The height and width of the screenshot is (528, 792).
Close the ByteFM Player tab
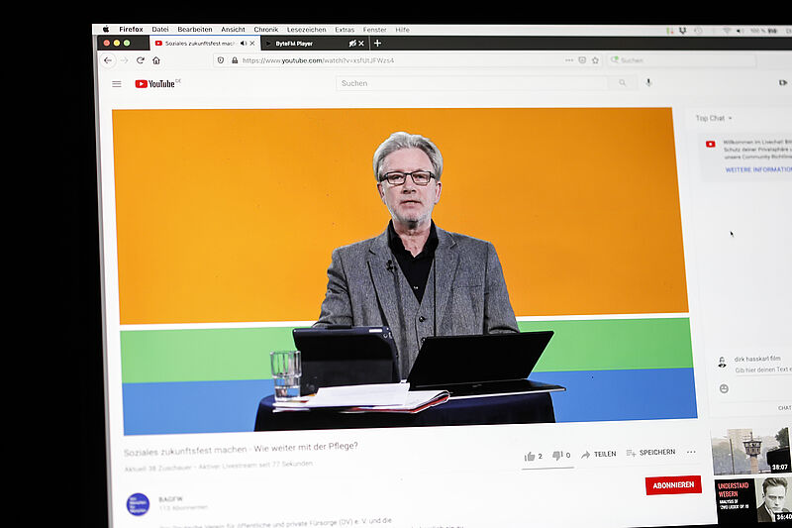pyautogui.click(x=360, y=44)
